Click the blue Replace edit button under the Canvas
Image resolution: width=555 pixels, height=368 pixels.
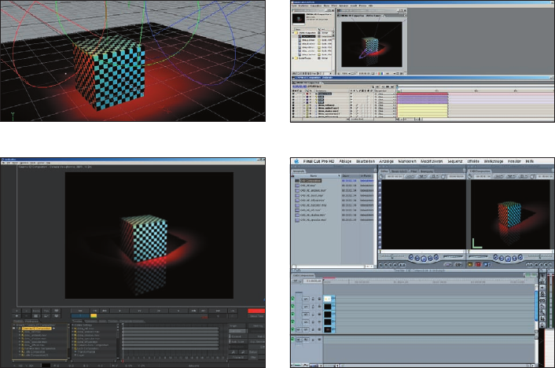[487, 264]
